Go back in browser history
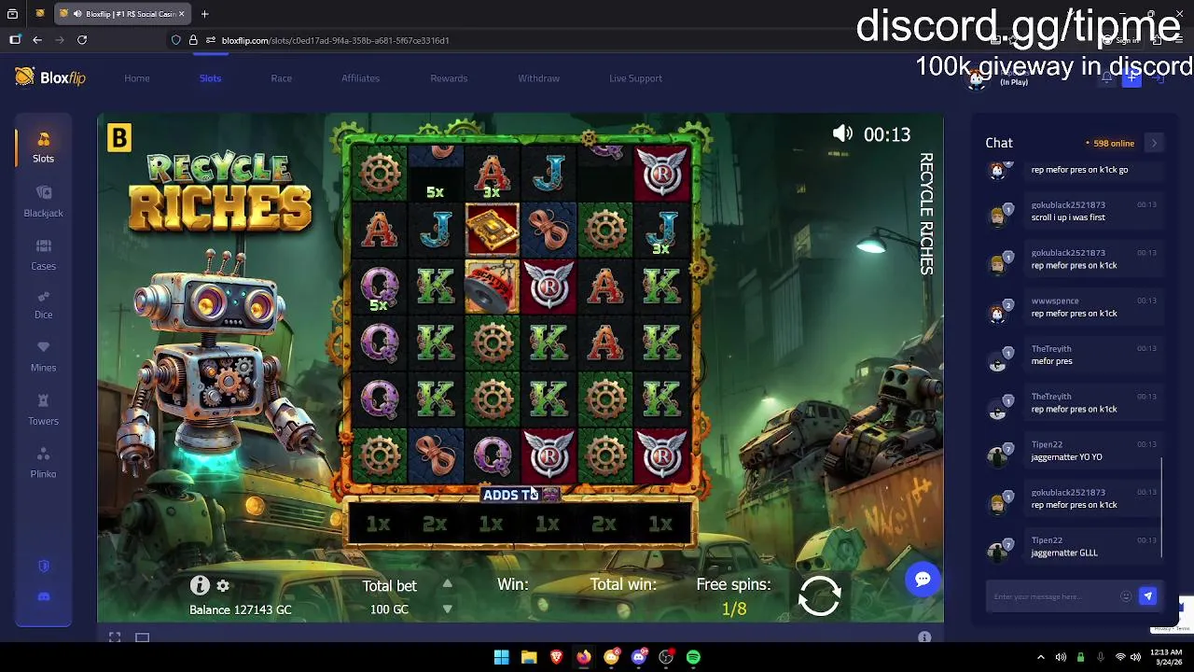This screenshot has height=672, width=1194. point(37,40)
